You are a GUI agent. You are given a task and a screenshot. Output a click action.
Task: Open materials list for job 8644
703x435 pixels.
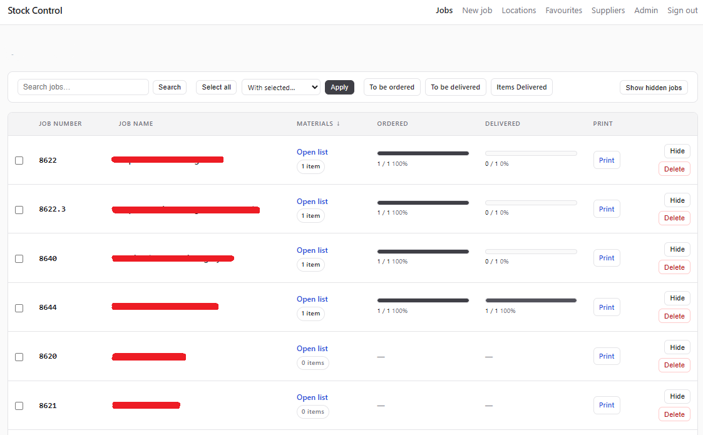click(x=312, y=299)
